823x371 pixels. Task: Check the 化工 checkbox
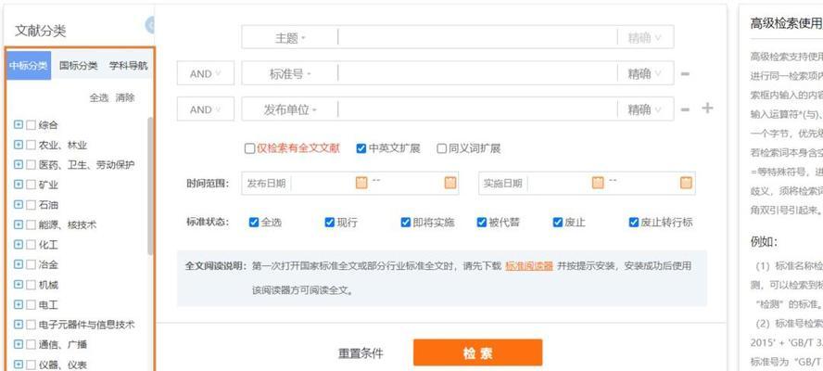click(31, 244)
